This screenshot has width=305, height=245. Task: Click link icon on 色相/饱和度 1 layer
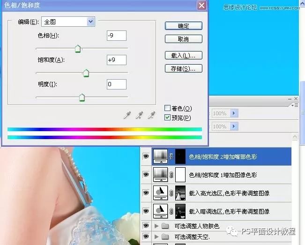point(171,175)
